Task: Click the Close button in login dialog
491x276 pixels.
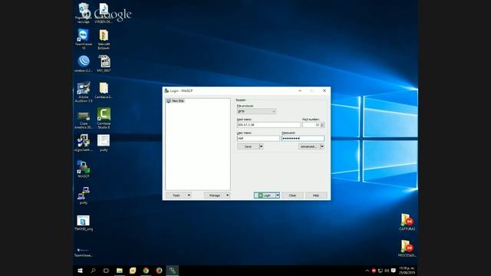Action: point(292,195)
